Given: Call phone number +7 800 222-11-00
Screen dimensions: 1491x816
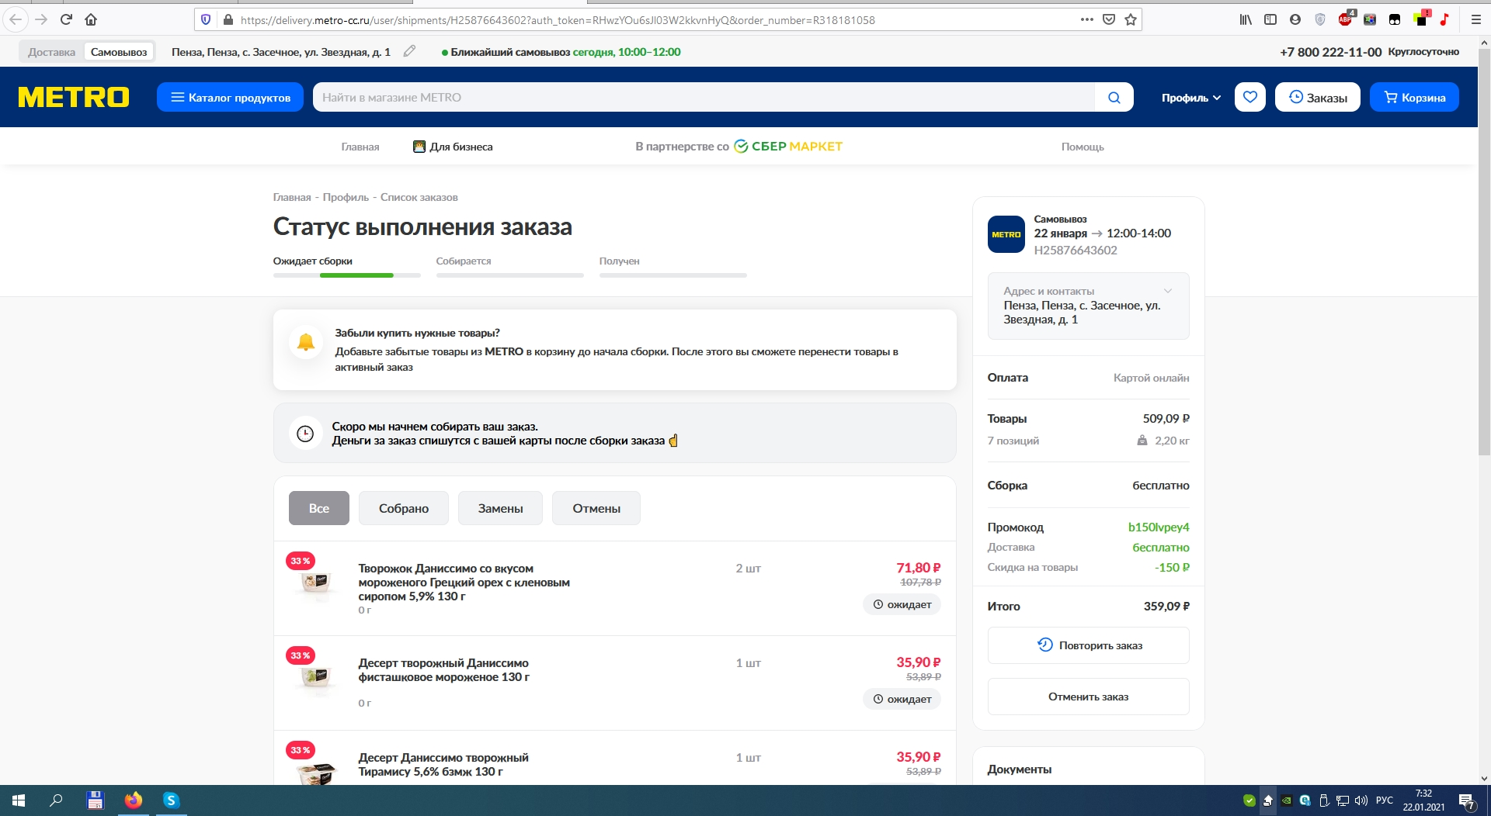Looking at the screenshot, I should [x=1330, y=52].
